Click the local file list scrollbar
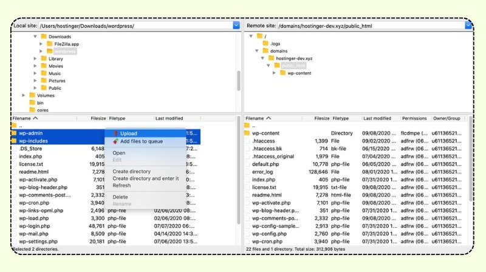This screenshot has width=486, height=272. 239,170
